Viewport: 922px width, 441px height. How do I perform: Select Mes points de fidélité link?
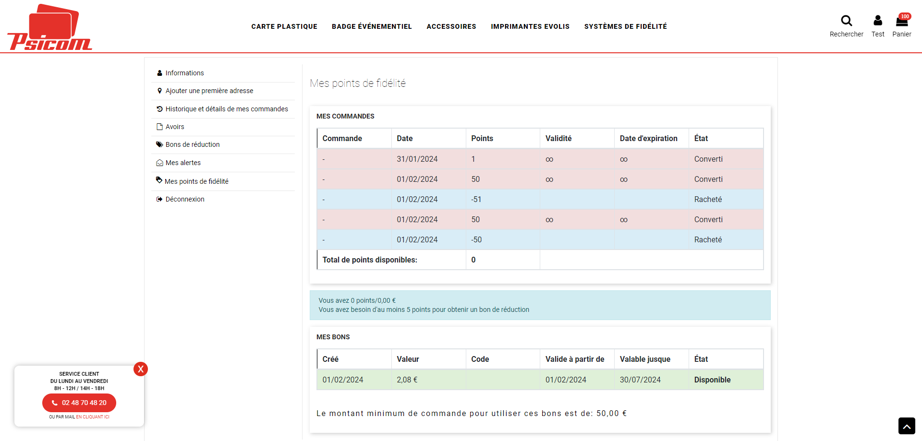196,181
